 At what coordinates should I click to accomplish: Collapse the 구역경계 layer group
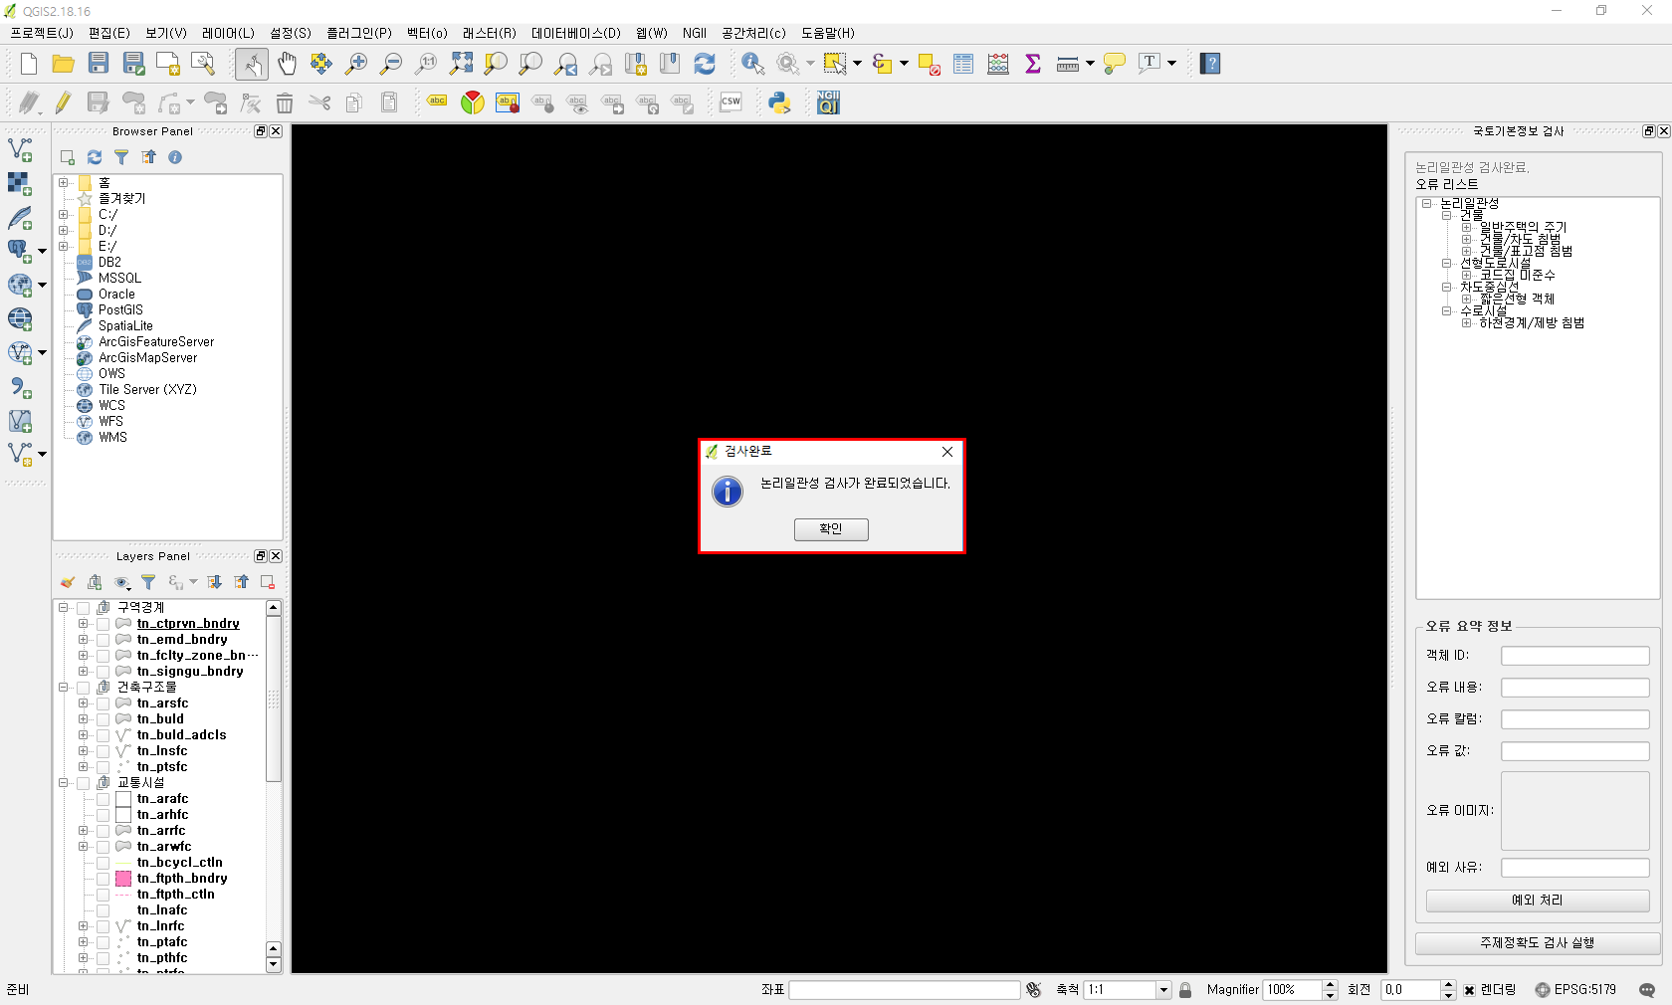click(x=64, y=607)
